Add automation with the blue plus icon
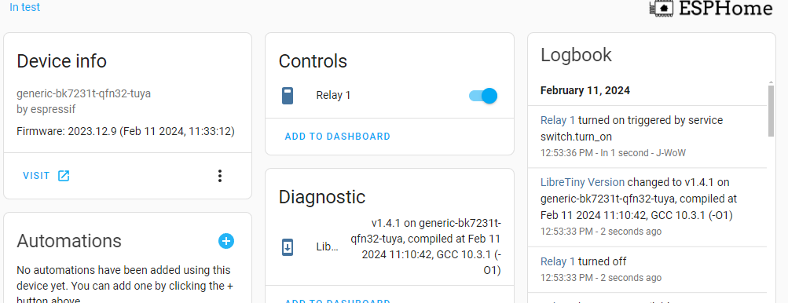Viewport: 788px width, 303px height. point(226,241)
